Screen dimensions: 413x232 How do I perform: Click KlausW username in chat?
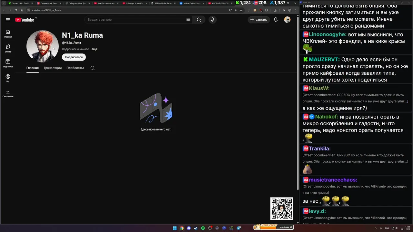[319, 88]
